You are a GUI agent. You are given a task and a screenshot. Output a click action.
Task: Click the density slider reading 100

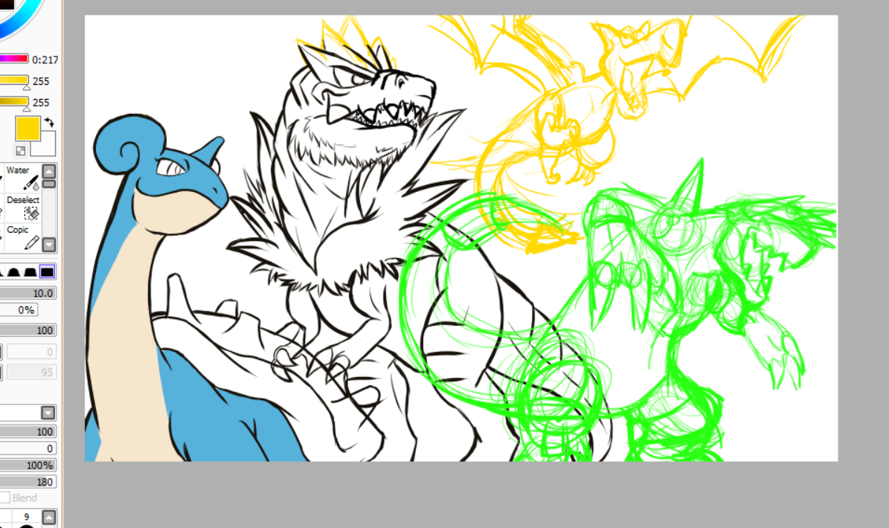pyautogui.click(x=28, y=330)
